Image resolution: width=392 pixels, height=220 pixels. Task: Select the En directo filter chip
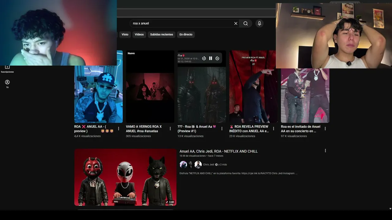coord(186,35)
